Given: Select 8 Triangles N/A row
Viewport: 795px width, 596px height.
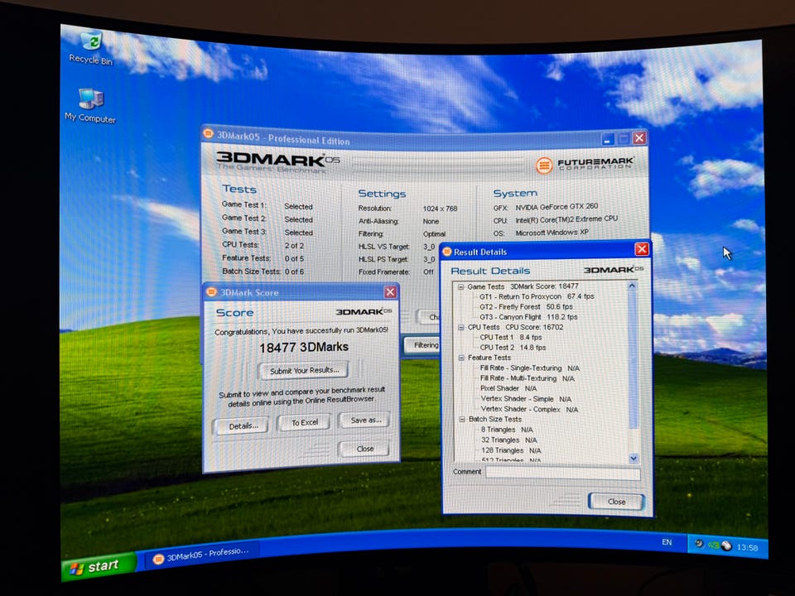Looking at the screenshot, I should (507, 430).
